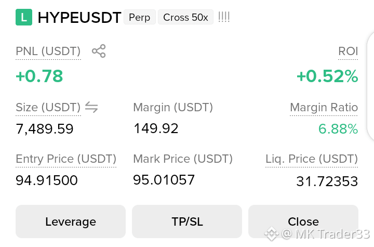The width and height of the screenshot is (374, 247).
Task: Open HYPEUSDT symbol title
Action: 79,18
